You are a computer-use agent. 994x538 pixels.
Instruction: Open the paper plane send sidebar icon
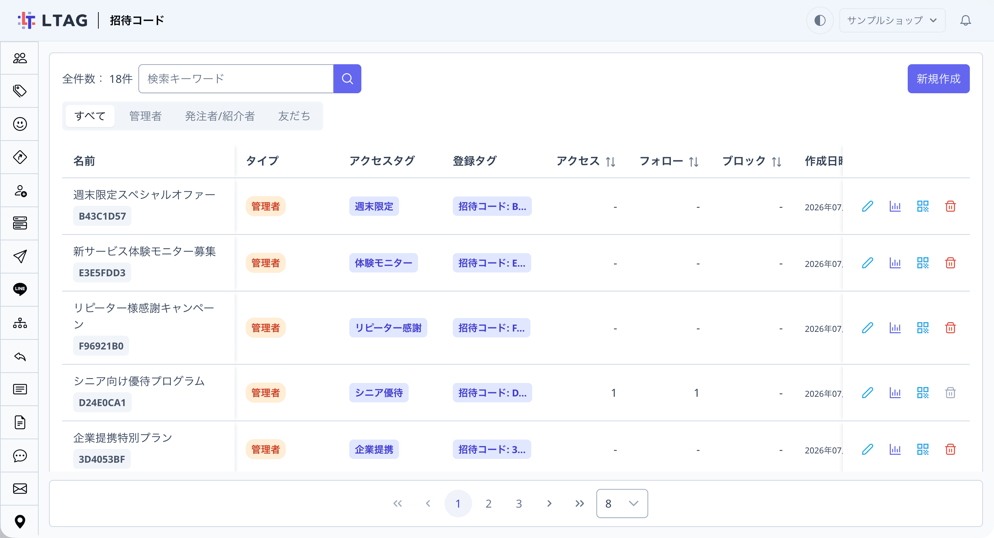coord(20,256)
